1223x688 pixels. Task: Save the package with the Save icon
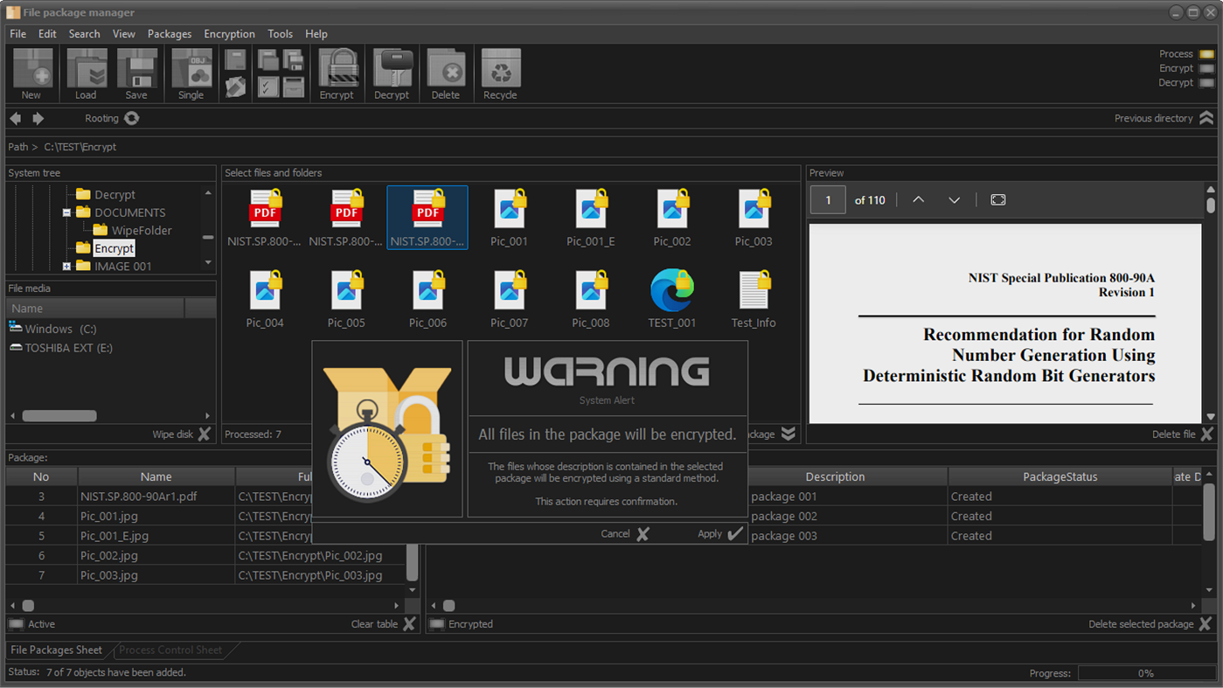click(136, 73)
